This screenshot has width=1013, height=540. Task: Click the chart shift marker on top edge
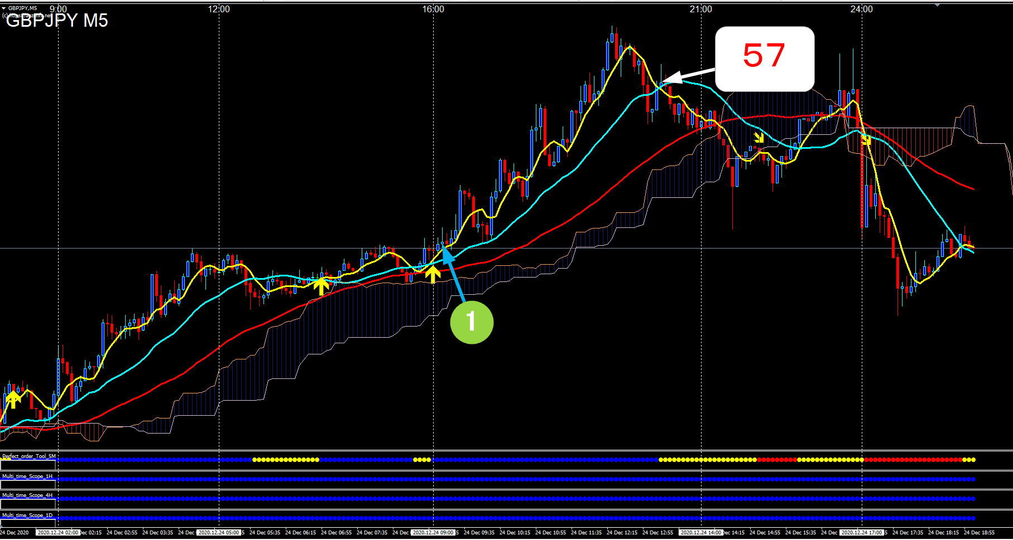click(x=938, y=4)
